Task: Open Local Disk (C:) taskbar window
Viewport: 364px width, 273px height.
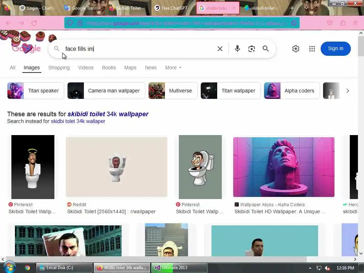Action: [x=64, y=268]
